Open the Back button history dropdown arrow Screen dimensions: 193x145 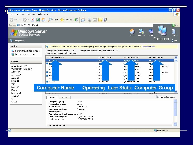20,20
